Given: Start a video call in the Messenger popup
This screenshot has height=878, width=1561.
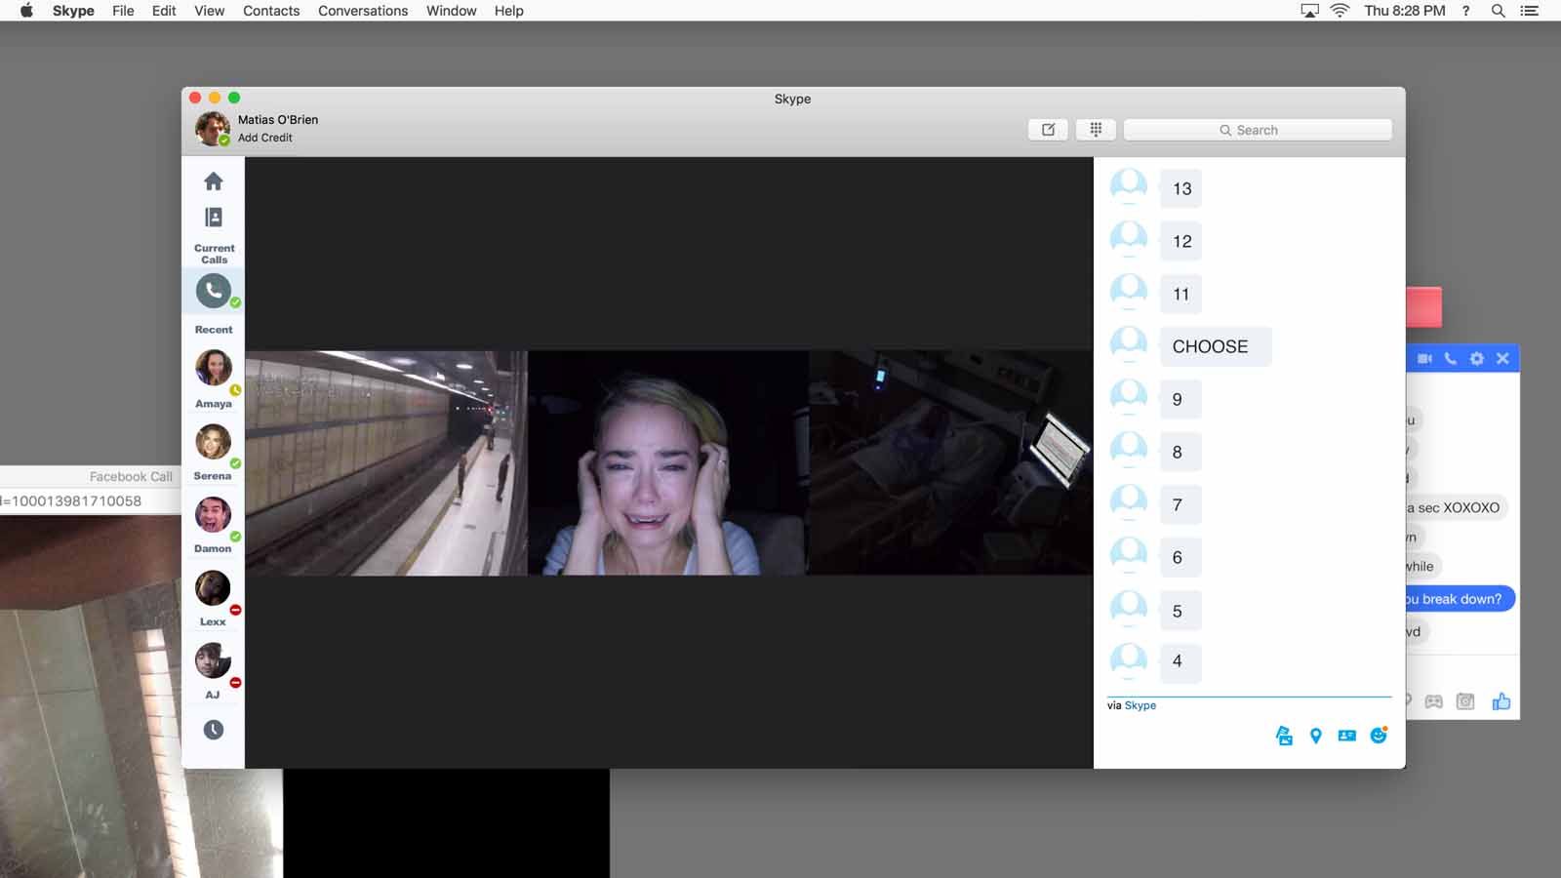Looking at the screenshot, I should coord(1425,359).
